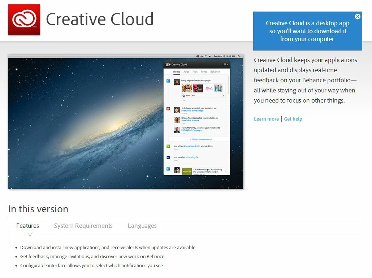Click the Behance icon beside Emily Heyward's activity
The width and height of the screenshot is (372, 278).
point(168,81)
